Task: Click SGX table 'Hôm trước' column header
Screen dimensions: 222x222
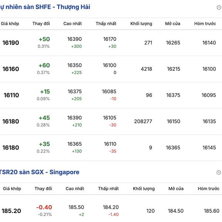Action: (x=208, y=189)
